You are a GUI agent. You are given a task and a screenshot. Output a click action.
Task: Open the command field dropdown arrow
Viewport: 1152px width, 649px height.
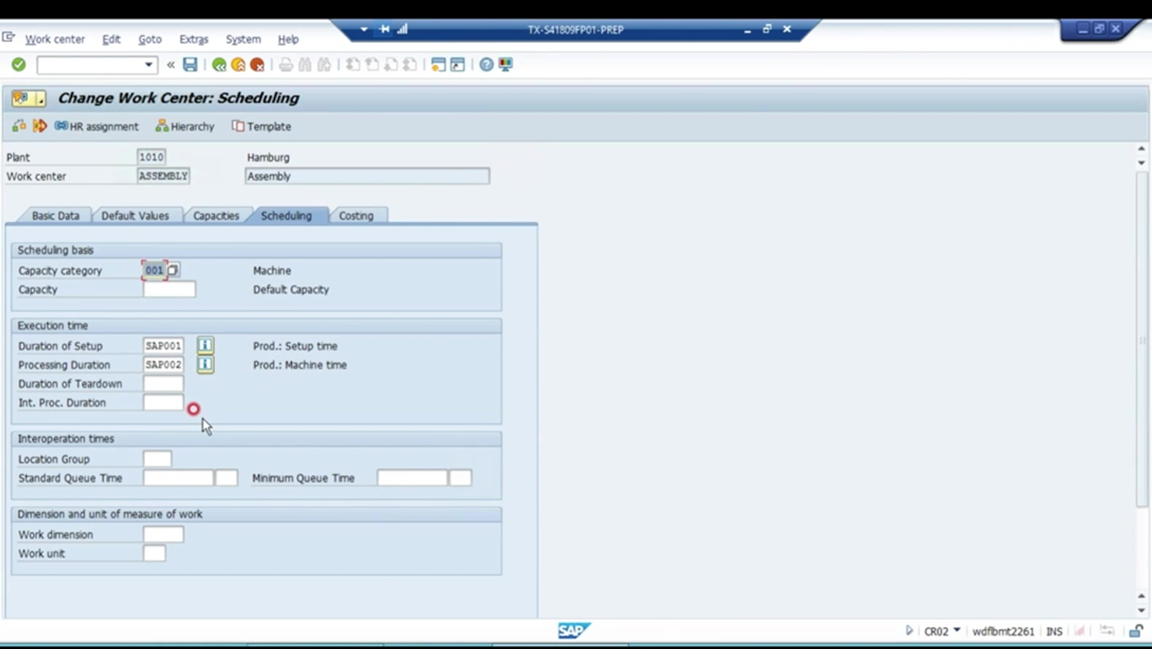point(148,65)
